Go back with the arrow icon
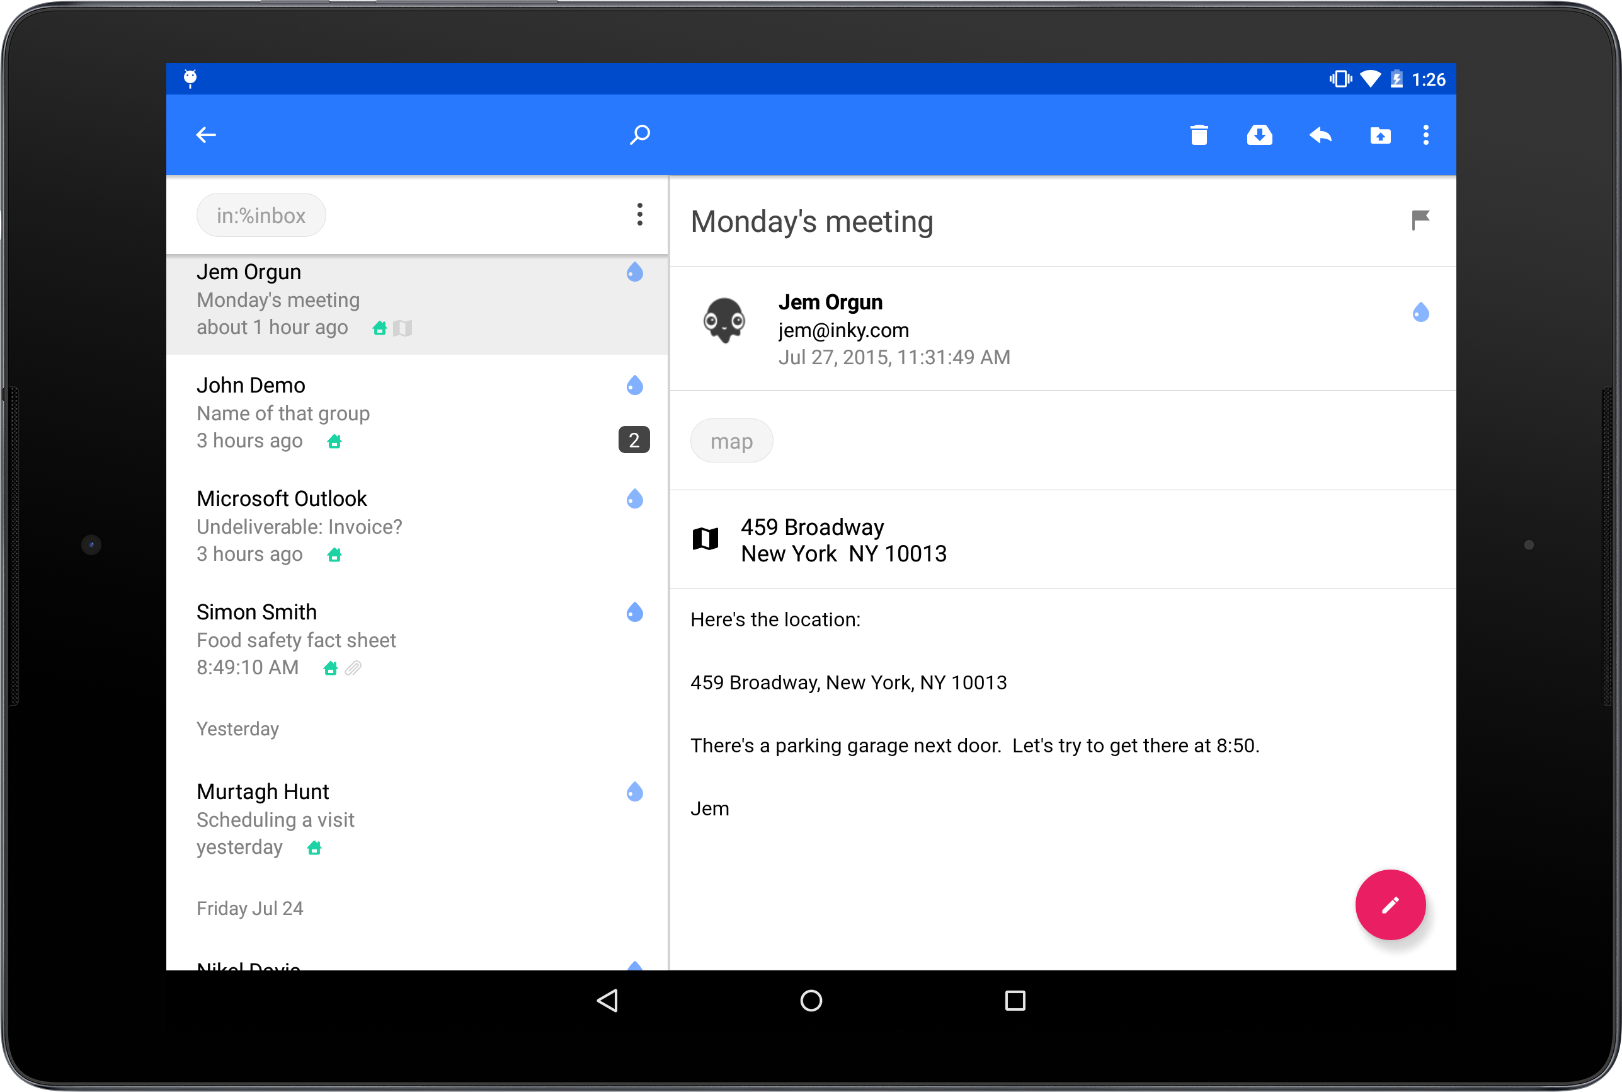1622x1092 pixels. point(206,135)
